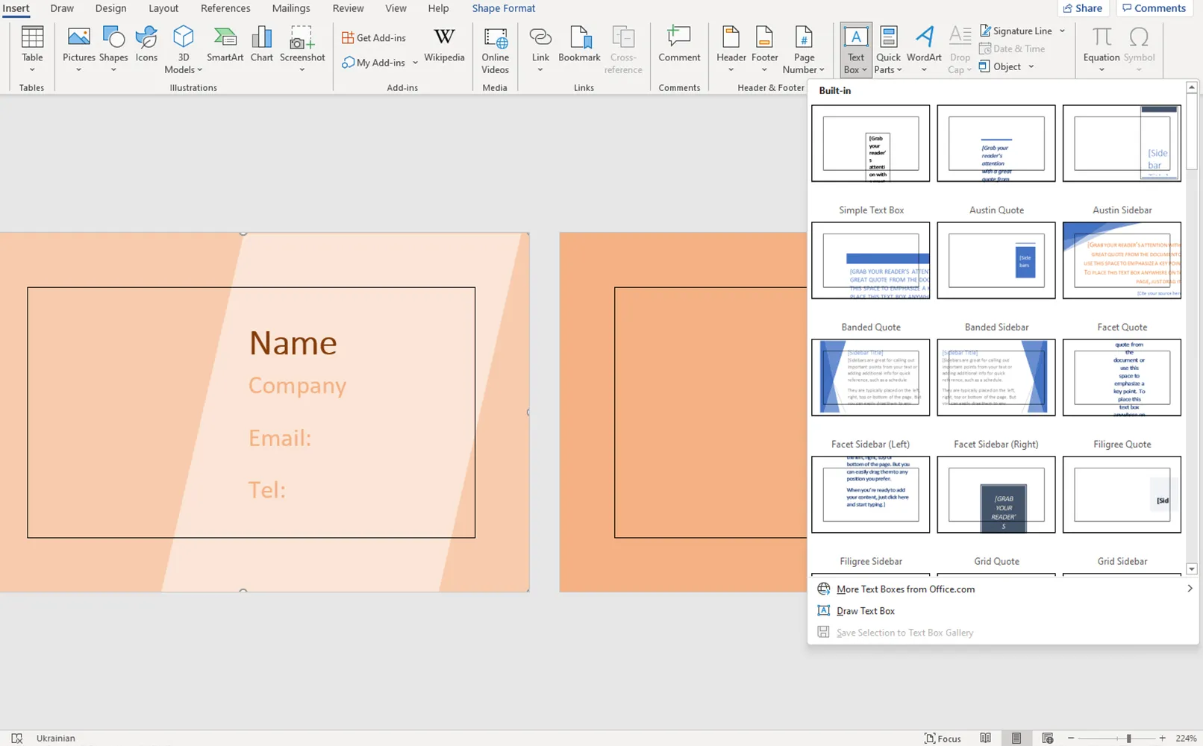Click Get Add-ins

[374, 37]
